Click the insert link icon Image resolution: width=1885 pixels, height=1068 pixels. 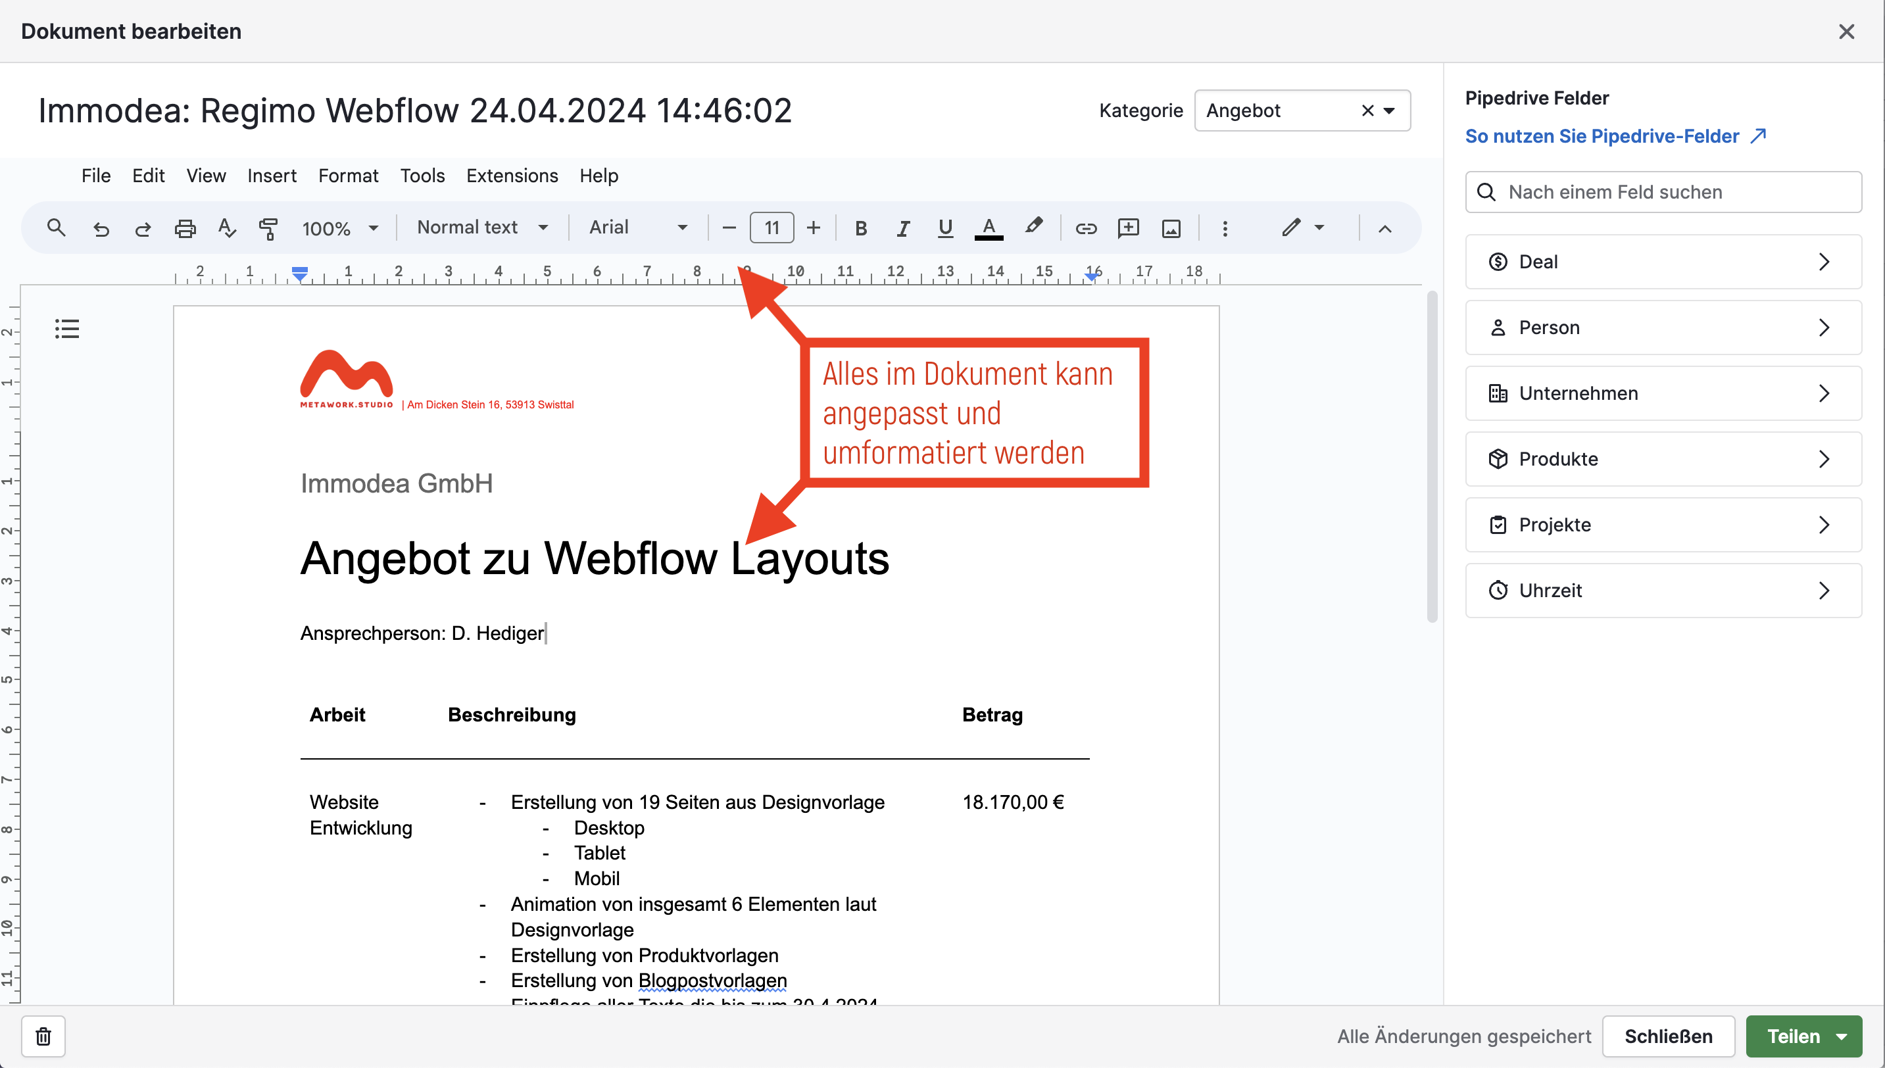pos(1085,228)
